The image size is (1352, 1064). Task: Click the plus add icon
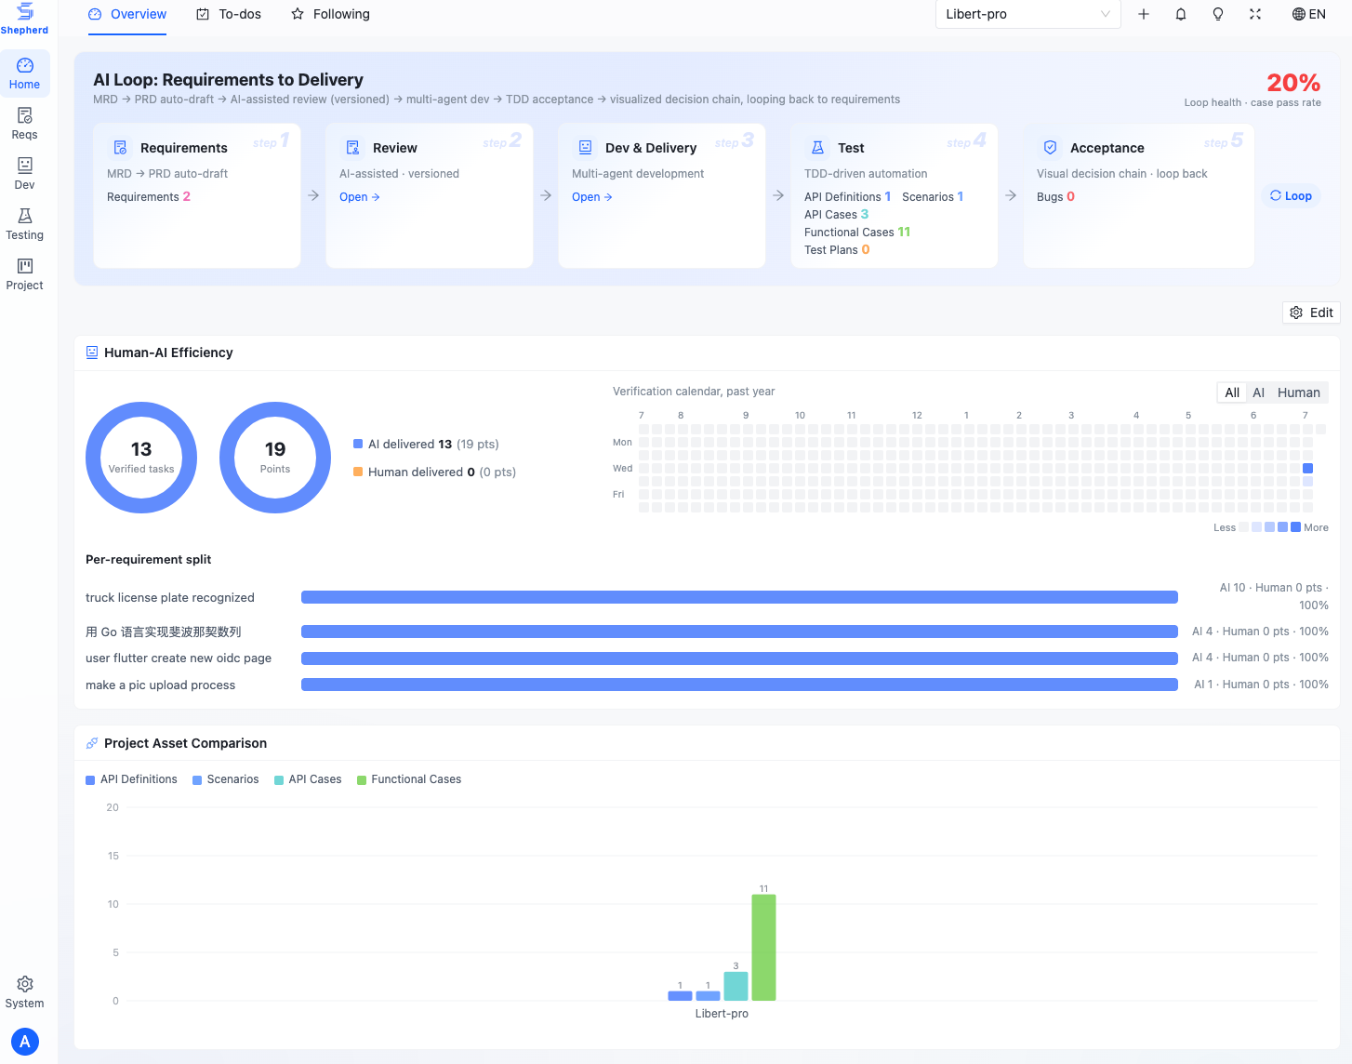[x=1144, y=14]
